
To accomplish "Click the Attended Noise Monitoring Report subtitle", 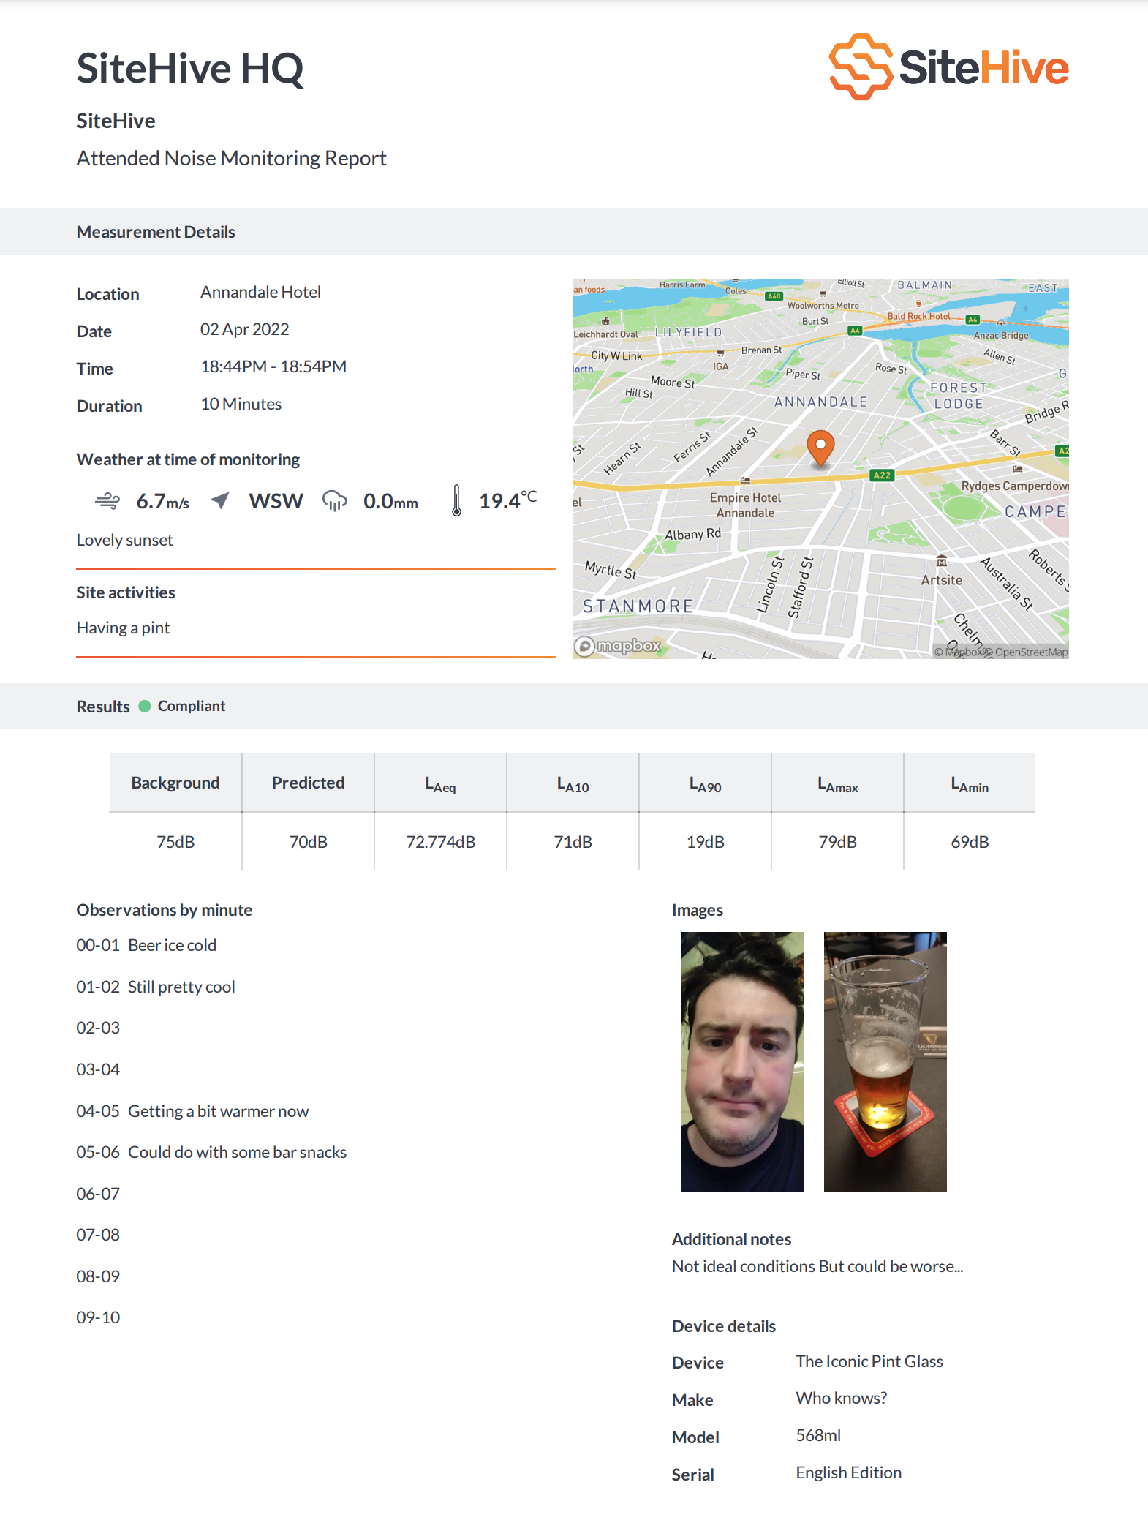I will point(232,158).
